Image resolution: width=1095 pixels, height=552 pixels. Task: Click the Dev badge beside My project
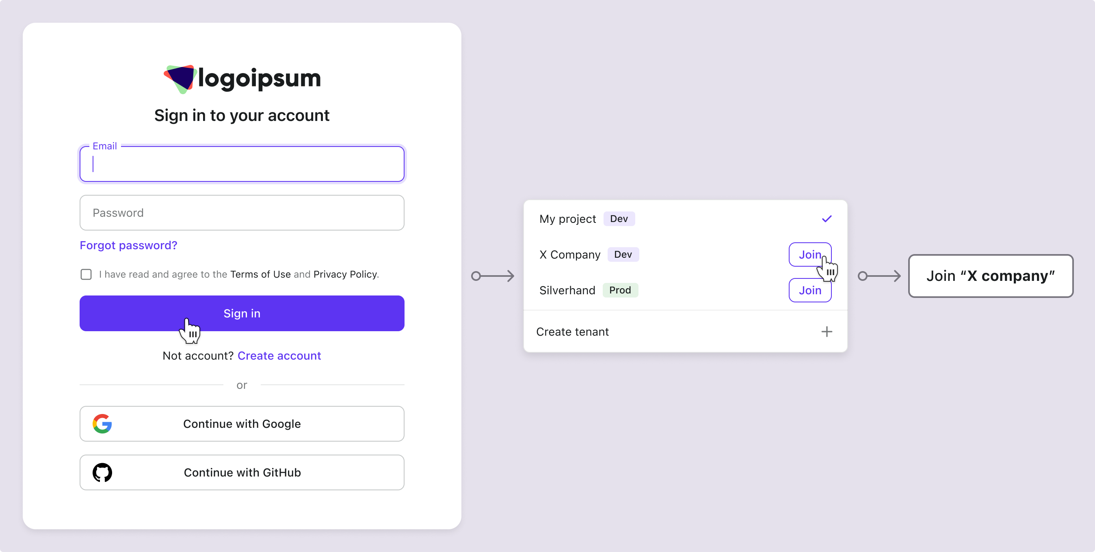point(619,218)
